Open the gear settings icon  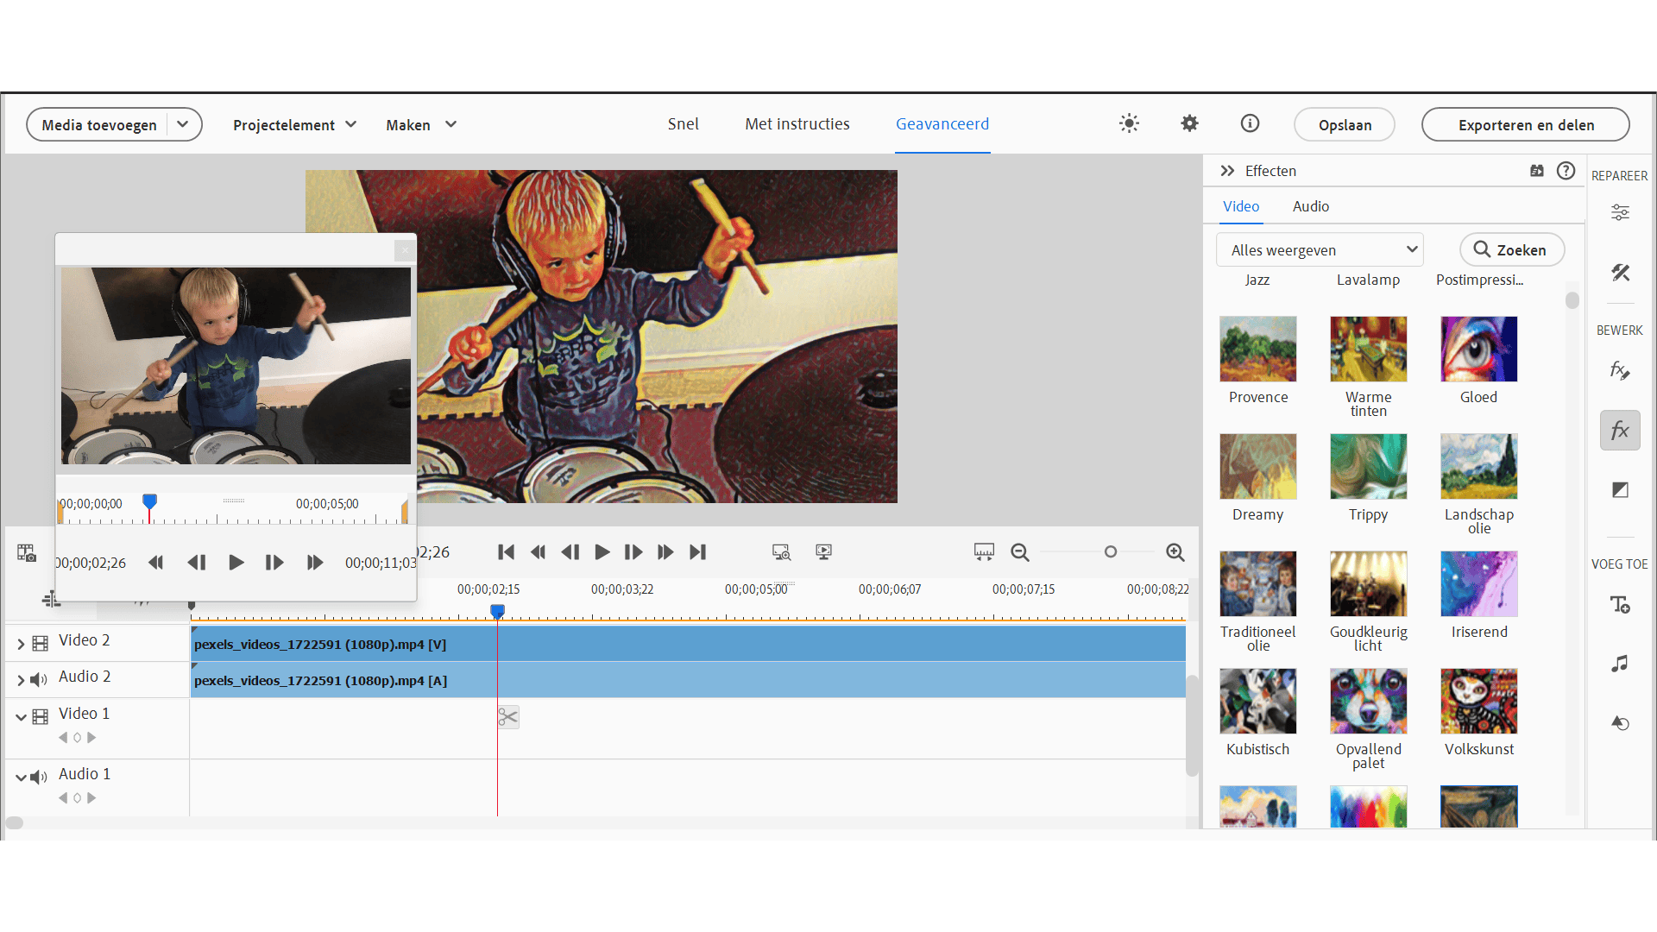click(x=1189, y=123)
